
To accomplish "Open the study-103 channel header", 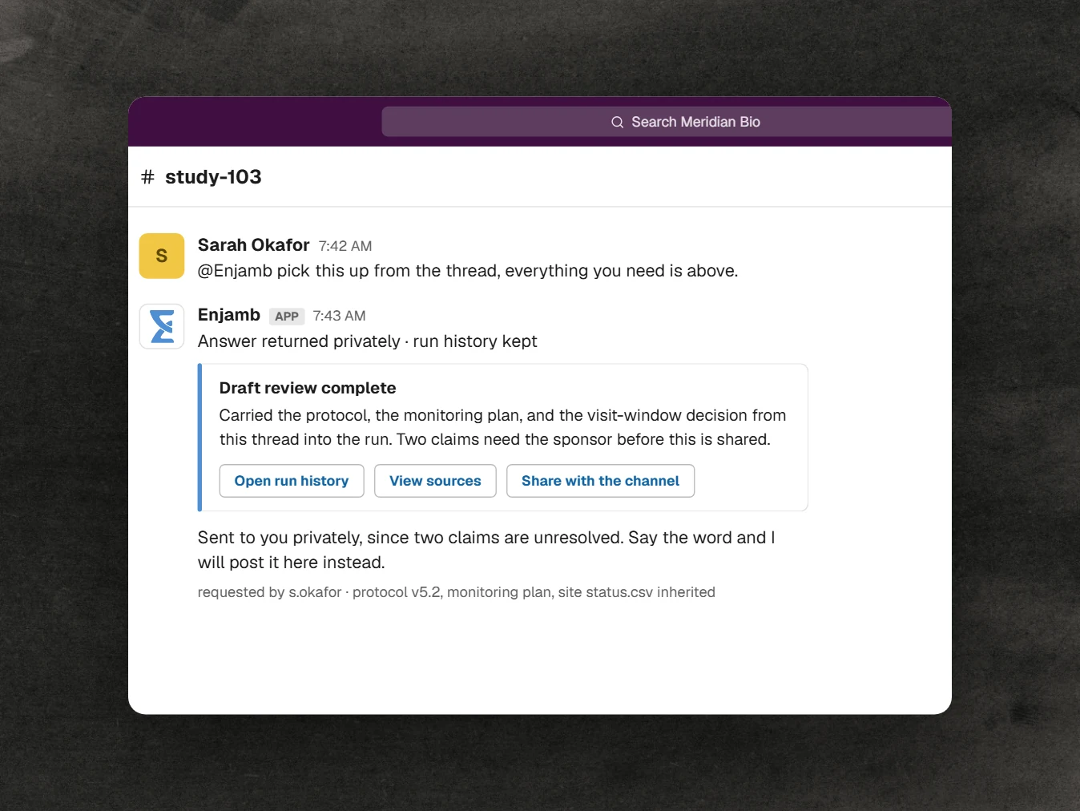I will (x=213, y=177).
